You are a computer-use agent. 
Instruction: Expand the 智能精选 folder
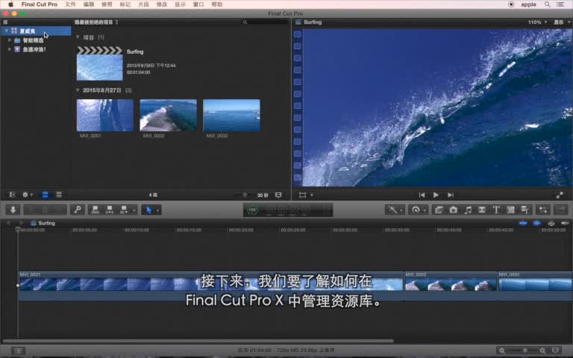pos(10,40)
